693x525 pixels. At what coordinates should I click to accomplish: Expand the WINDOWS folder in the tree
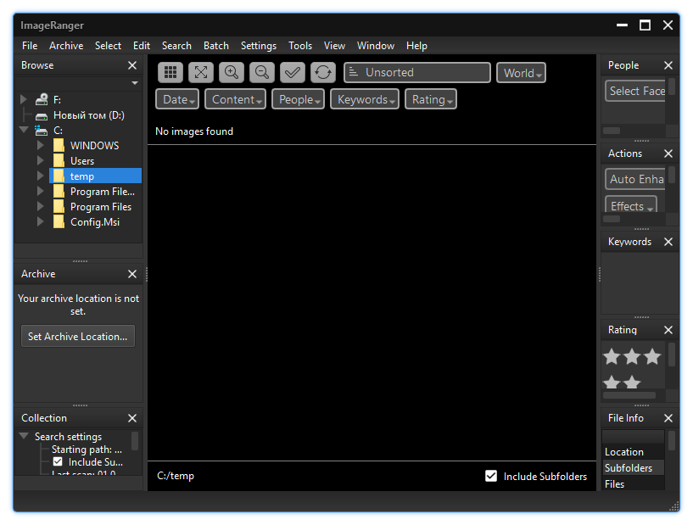(x=41, y=145)
